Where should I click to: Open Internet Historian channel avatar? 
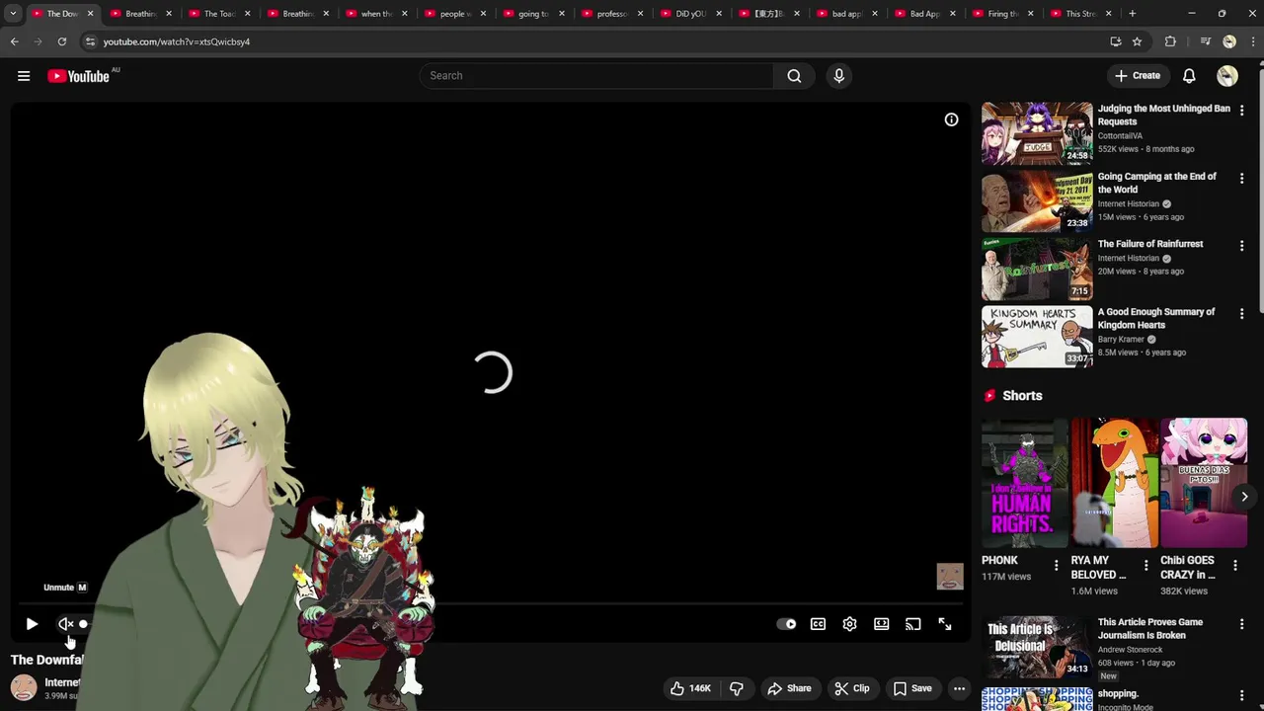tap(24, 687)
